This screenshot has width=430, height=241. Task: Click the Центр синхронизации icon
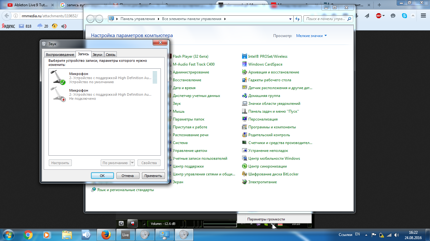[245, 166]
